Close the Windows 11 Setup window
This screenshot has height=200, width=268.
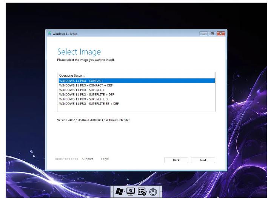pyautogui.click(x=220, y=33)
